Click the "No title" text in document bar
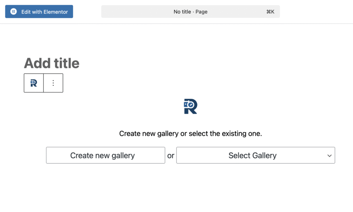The width and height of the screenshot is (353, 212). (182, 12)
